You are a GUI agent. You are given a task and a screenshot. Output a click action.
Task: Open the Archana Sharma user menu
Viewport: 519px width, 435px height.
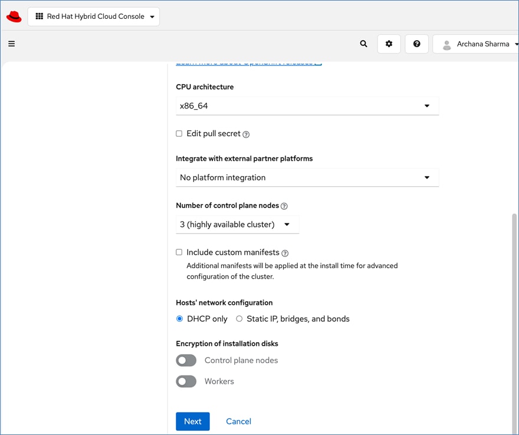click(x=475, y=44)
